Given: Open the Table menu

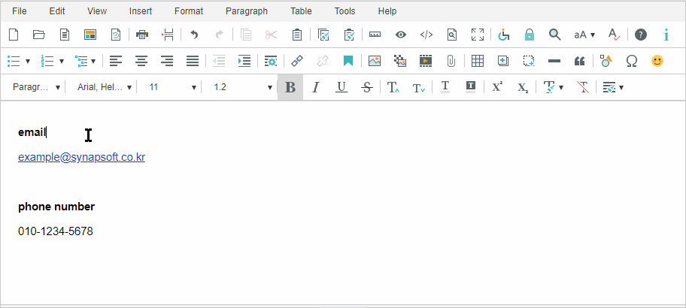Looking at the screenshot, I should pyautogui.click(x=301, y=11).
